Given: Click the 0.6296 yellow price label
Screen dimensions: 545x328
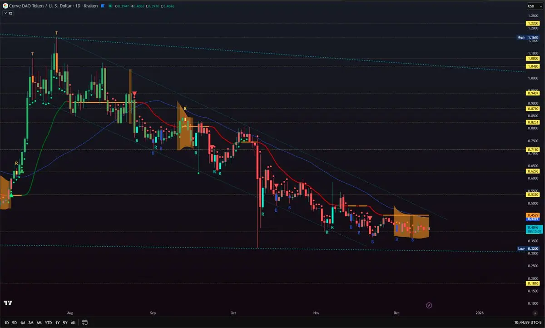Looking at the screenshot, I should click(532, 171).
